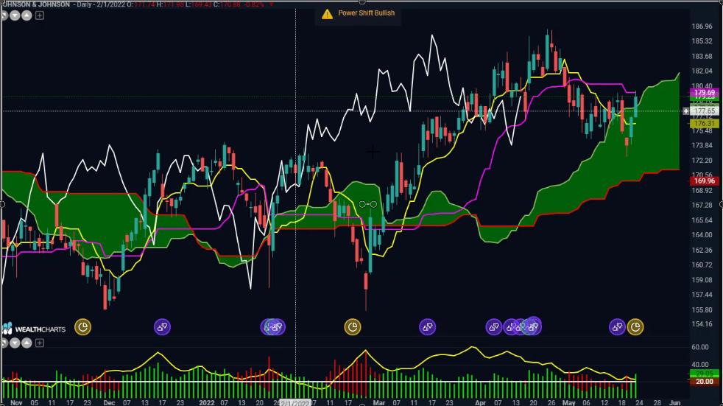Click the plus icon beside the 177.65 price label

[x=686, y=111]
